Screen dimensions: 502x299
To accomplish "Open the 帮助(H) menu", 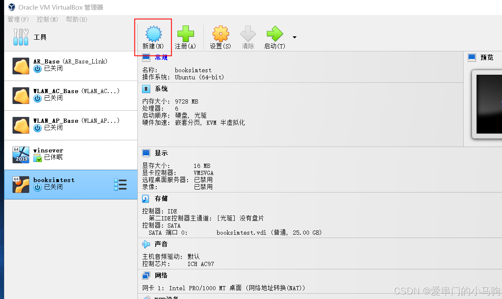I will click(76, 19).
